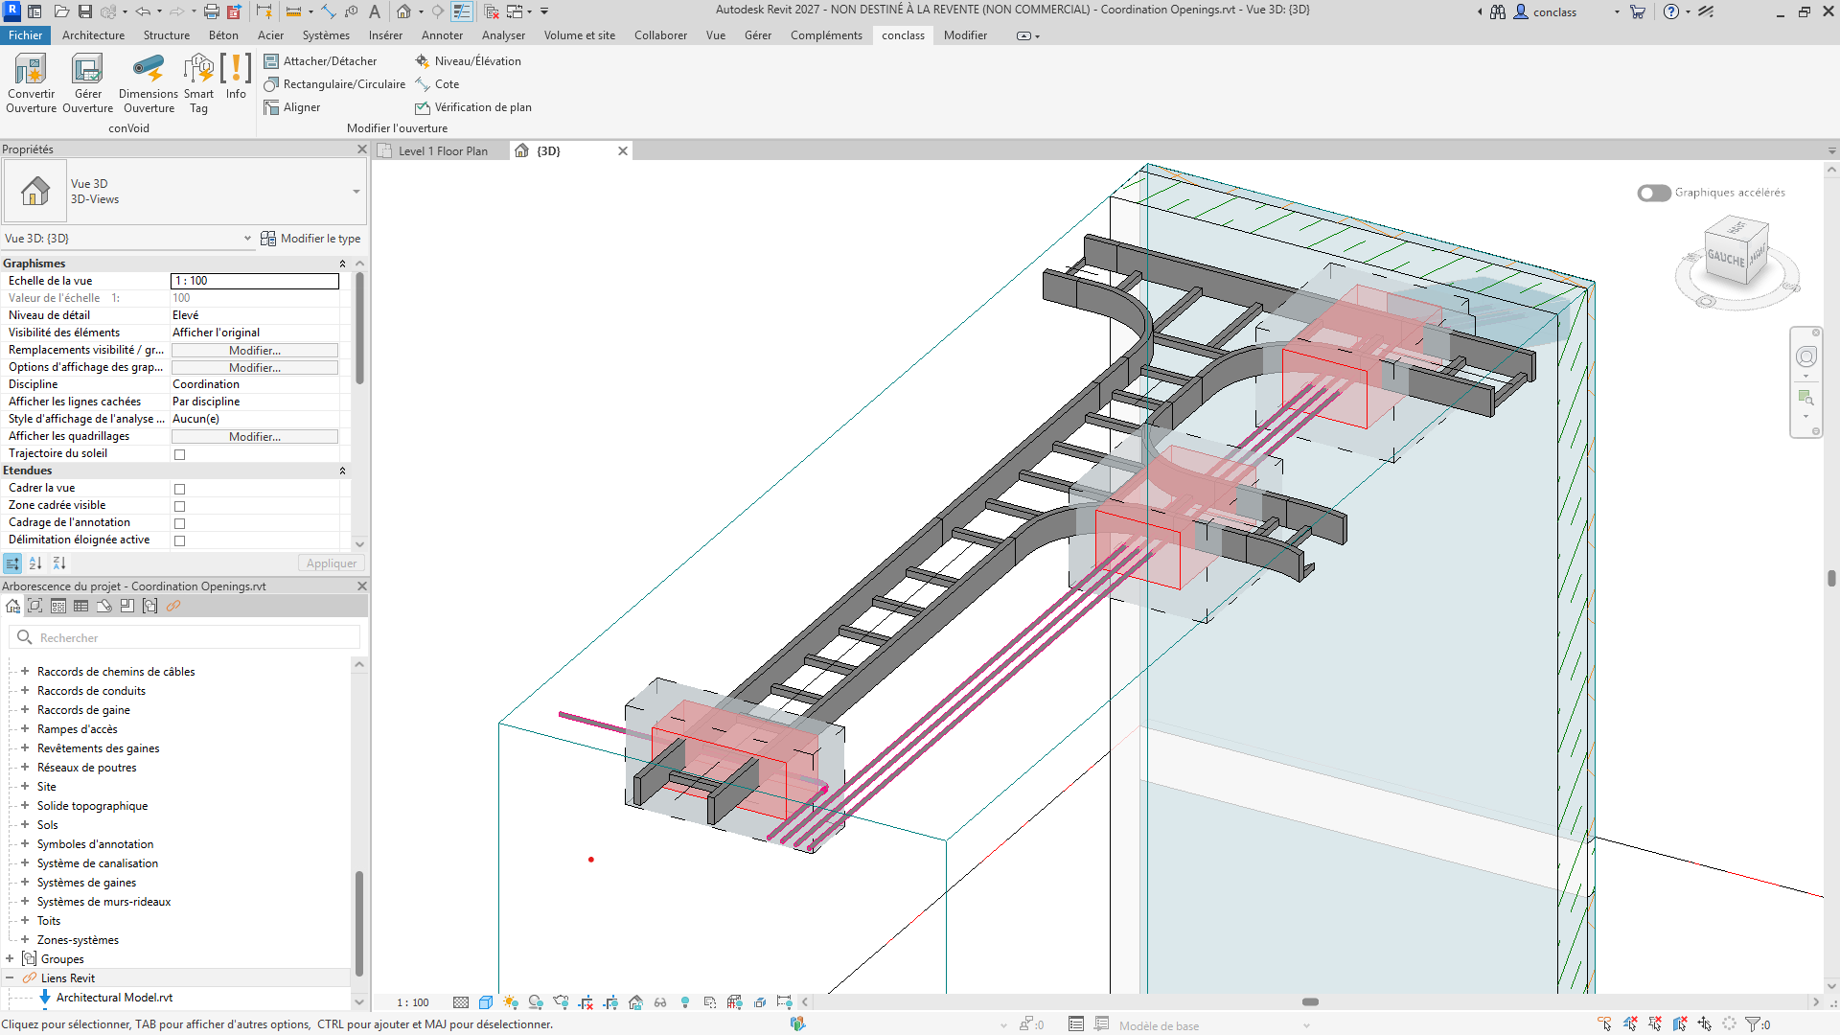Click the horizontal view scrollbar thumb

pos(1310,1002)
